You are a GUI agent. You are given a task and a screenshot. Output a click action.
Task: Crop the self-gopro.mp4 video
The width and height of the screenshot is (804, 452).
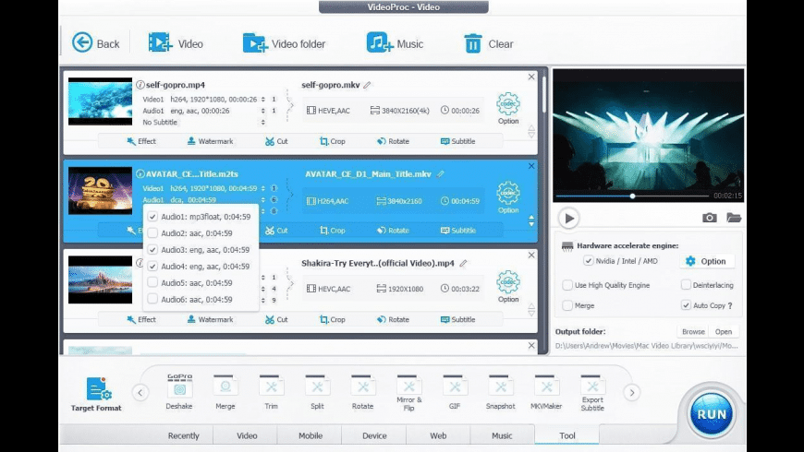[x=333, y=141]
